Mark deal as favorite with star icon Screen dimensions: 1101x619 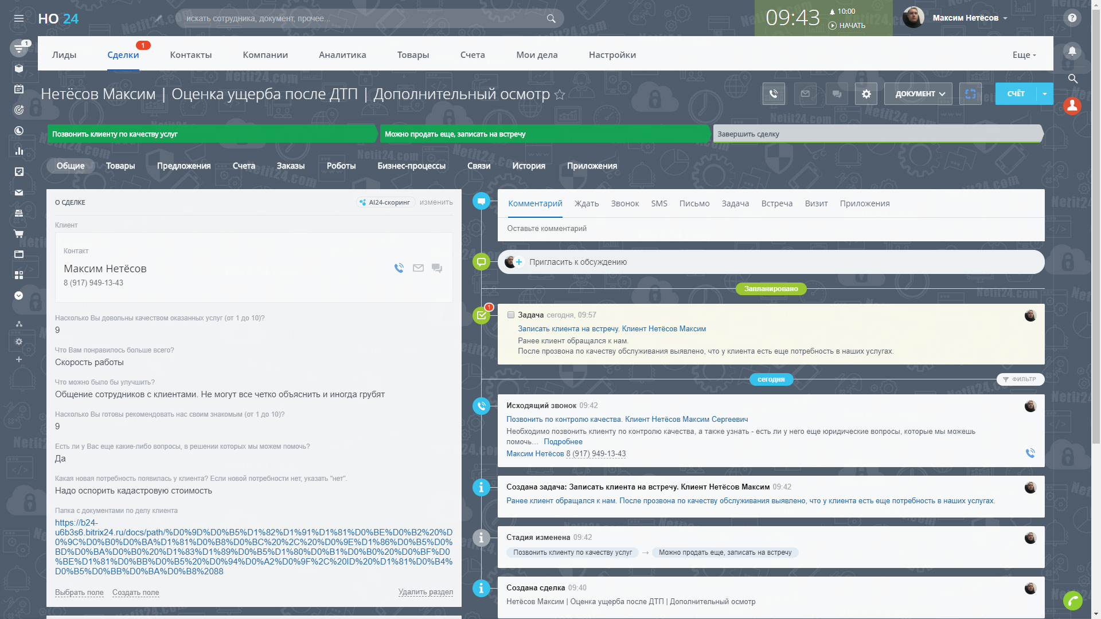(x=560, y=95)
